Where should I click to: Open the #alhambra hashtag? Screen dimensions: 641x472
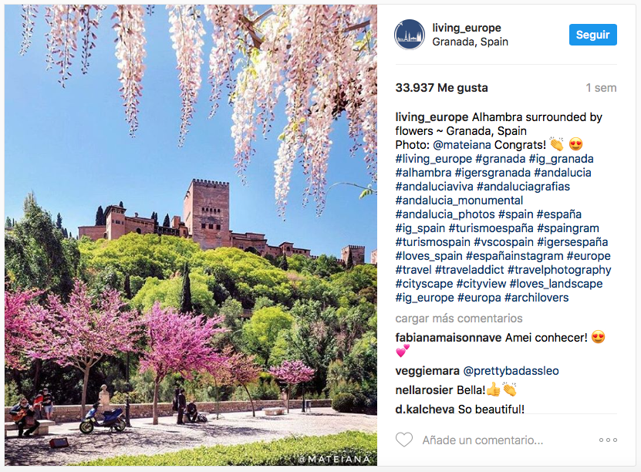[x=423, y=173]
